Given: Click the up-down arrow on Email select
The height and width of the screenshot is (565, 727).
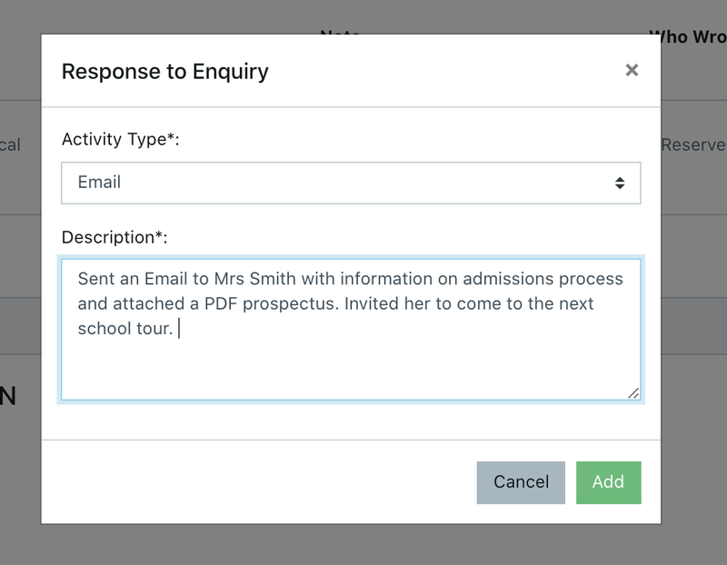Looking at the screenshot, I should (620, 183).
